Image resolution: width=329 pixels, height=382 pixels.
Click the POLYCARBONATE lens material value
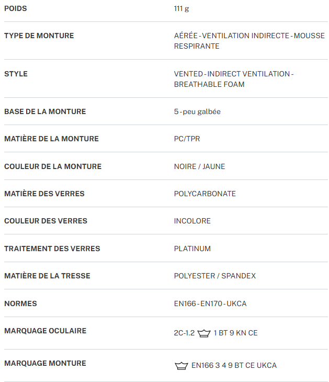coord(205,194)
